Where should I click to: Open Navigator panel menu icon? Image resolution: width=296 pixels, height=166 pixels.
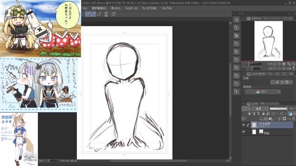pyautogui.click(x=244, y=18)
